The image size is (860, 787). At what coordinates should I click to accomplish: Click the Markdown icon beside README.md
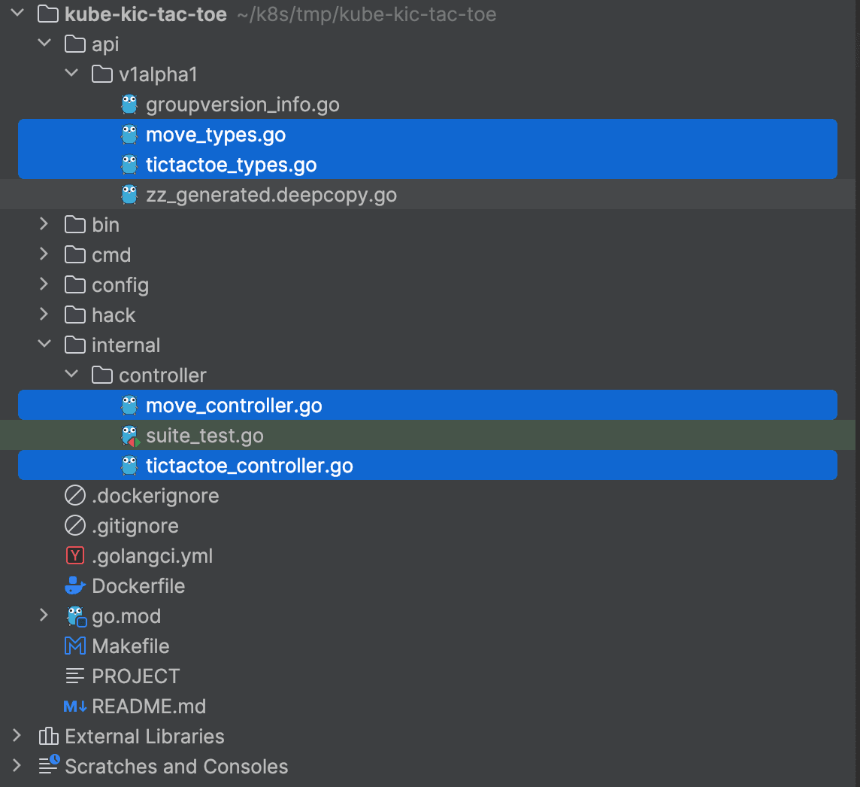(x=75, y=706)
